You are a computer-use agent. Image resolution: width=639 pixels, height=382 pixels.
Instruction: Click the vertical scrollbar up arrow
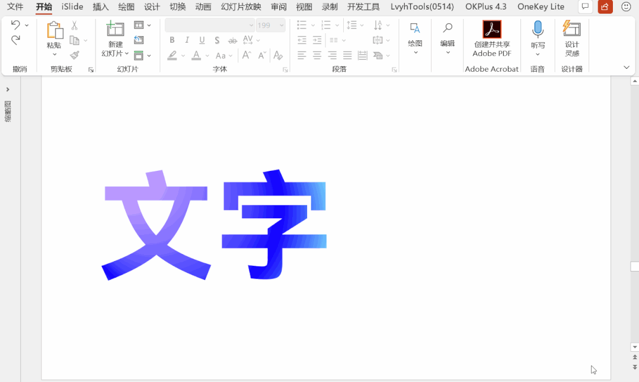[634, 81]
